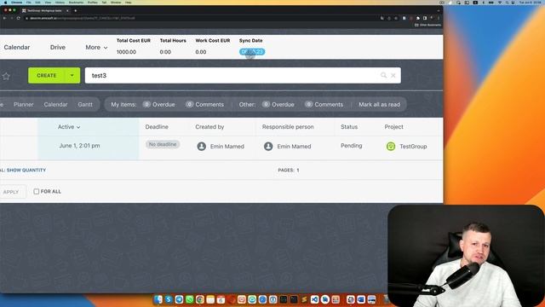Open Telegram from the dock
The image size is (545, 307).
click(x=179, y=299)
